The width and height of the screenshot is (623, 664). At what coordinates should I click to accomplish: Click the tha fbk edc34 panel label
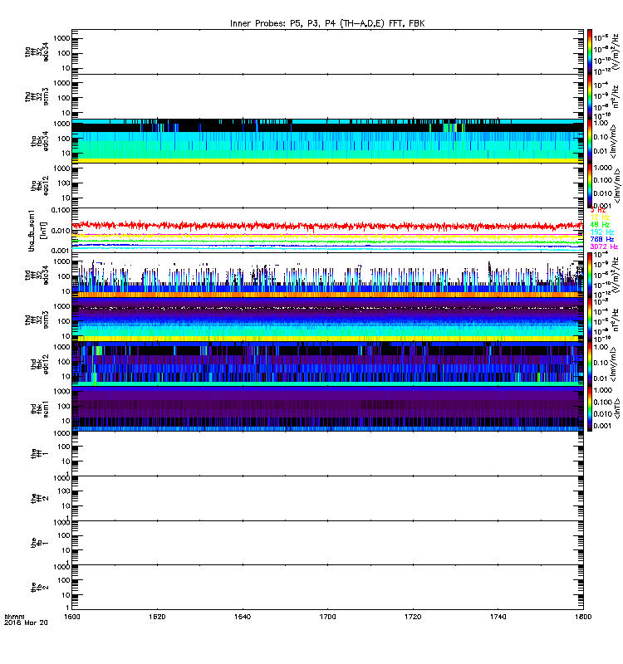[40, 141]
